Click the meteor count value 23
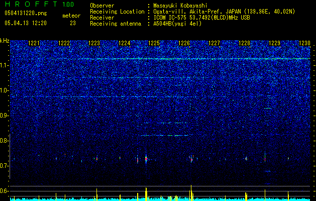The image size is (316, 201). (73, 23)
